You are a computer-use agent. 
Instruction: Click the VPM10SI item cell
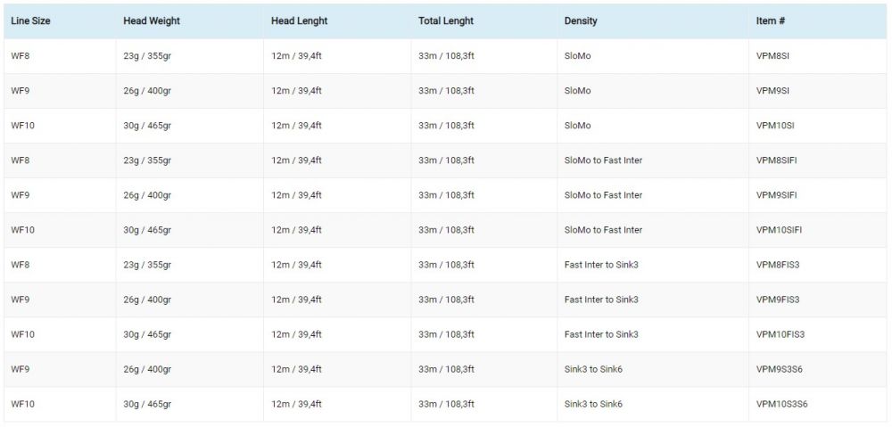pyautogui.click(x=775, y=126)
